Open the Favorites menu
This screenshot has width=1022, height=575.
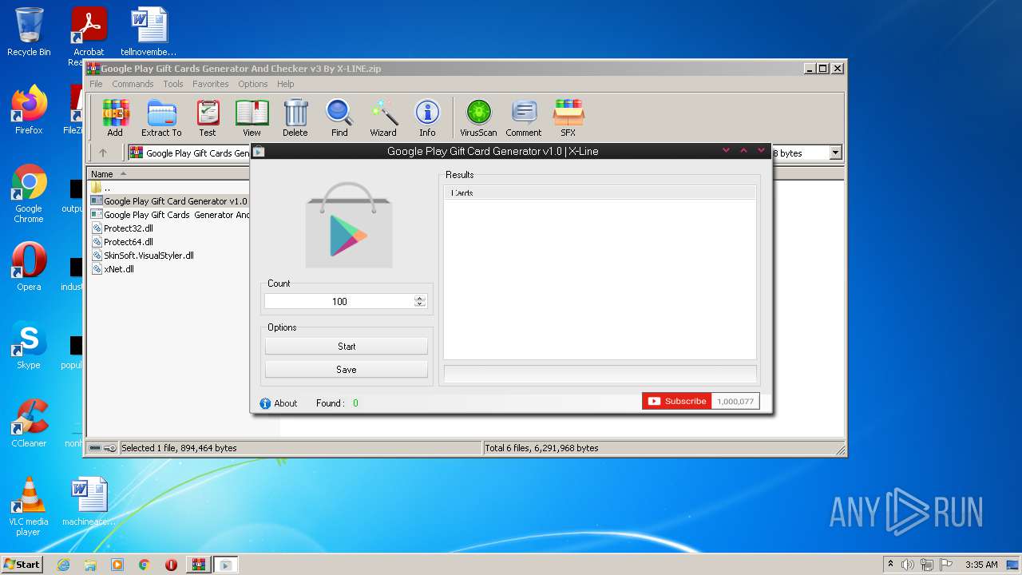pyautogui.click(x=211, y=84)
